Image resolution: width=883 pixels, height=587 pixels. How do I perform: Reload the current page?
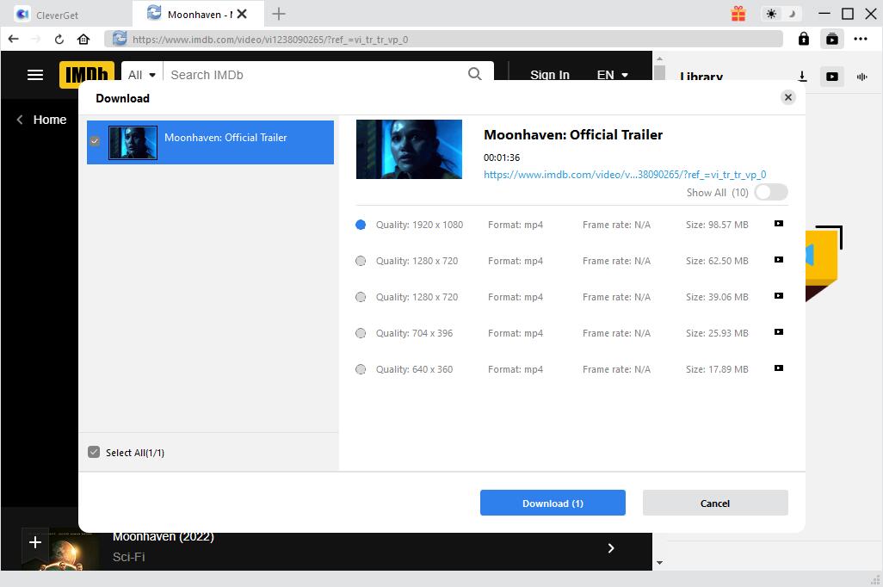tap(59, 39)
